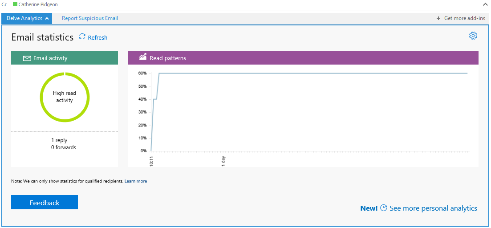
Task: Click the Email activity header
Action: pyautogui.click(x=65, y=58)
